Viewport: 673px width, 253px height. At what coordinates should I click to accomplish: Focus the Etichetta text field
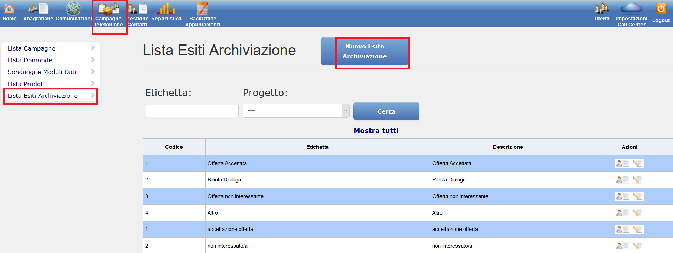[192, 110]
